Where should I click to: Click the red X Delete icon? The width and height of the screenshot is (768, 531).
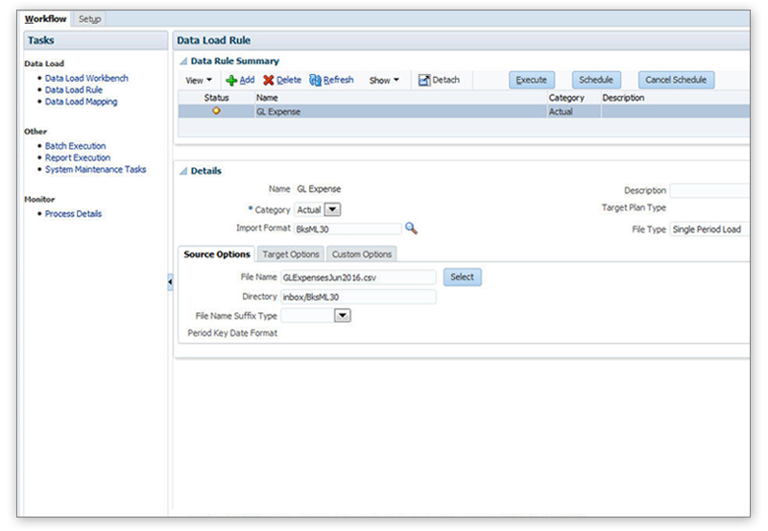tap(269, 81)
